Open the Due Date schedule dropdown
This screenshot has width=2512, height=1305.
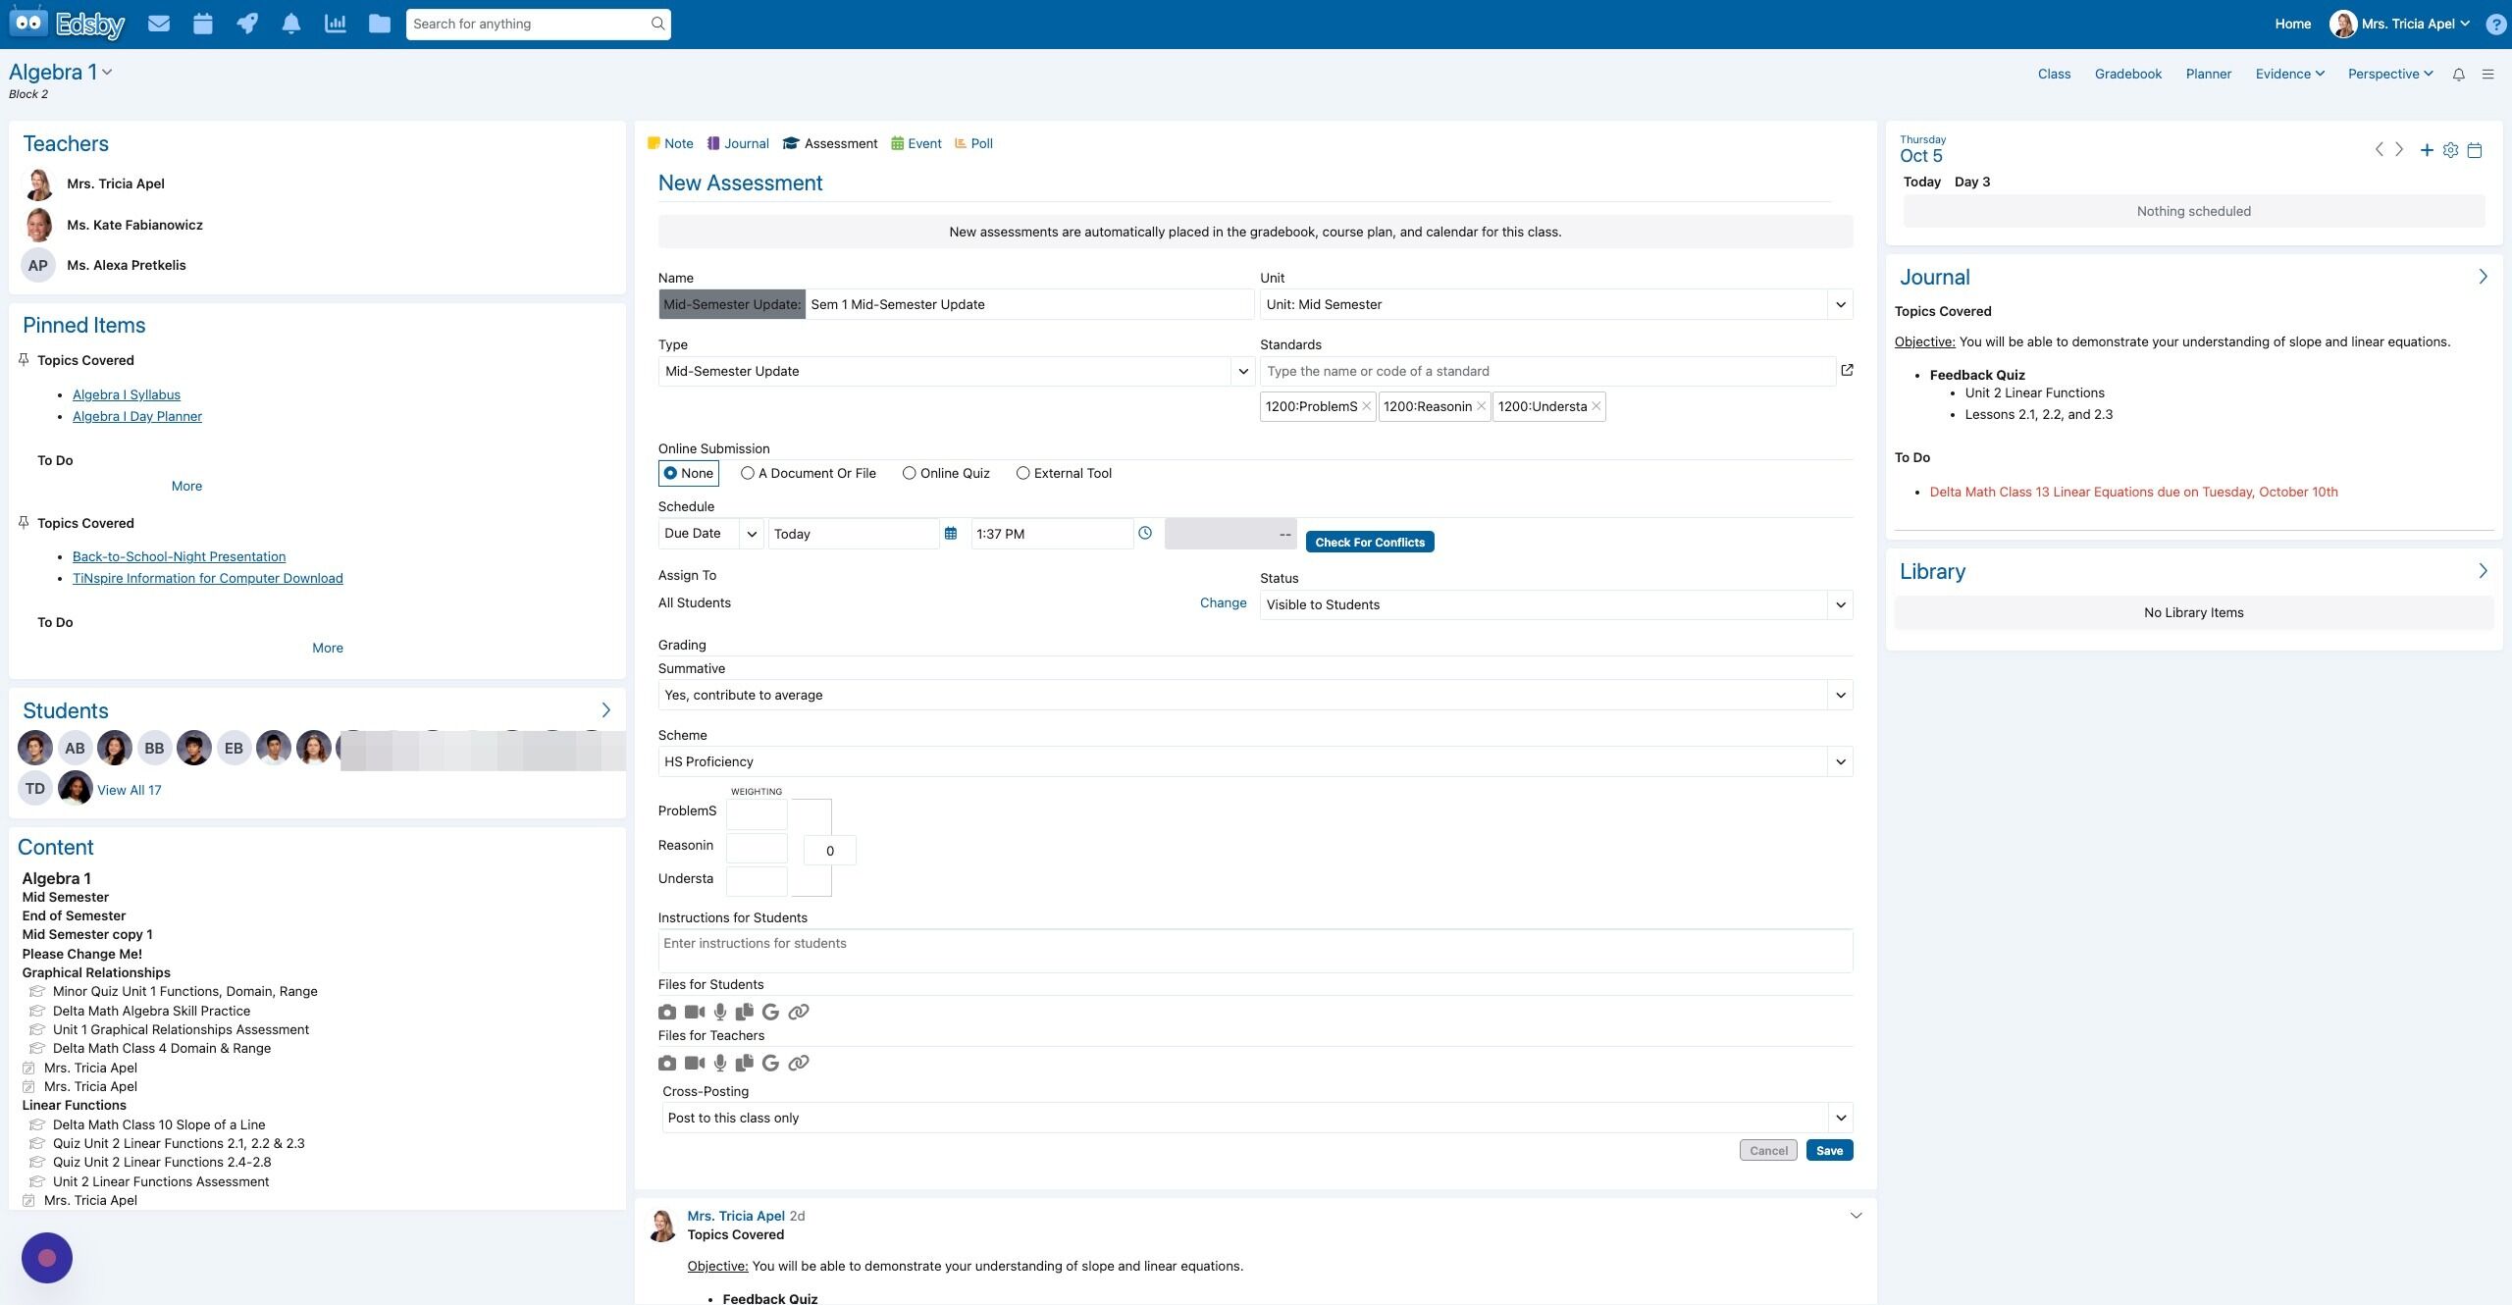pos(710,534)
